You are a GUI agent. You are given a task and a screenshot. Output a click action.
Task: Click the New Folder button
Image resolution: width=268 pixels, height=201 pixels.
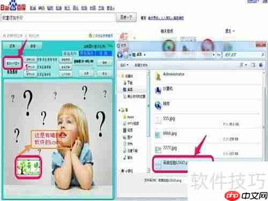pyautogui.click(x=141, y=65)
